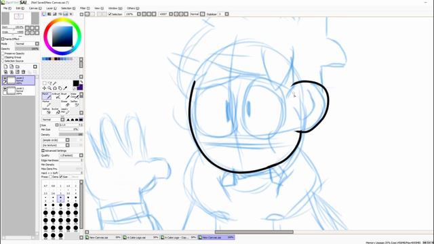Toggle Press Dens checkbox
Viewport: 434px width, 244px height.
click(x=50, y=176)
